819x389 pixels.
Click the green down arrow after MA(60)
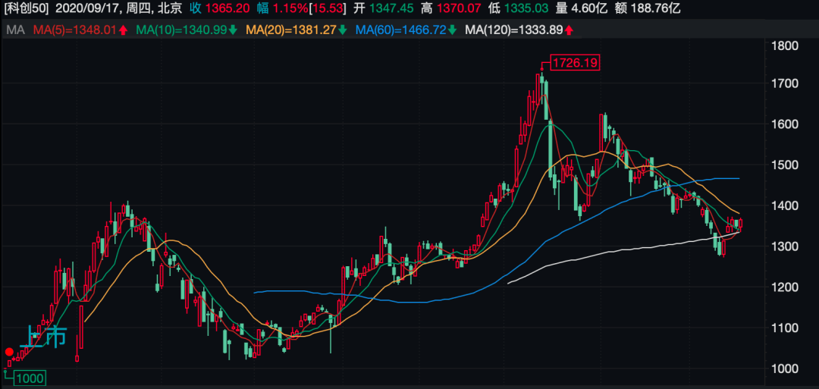click(x=452, y=31)
